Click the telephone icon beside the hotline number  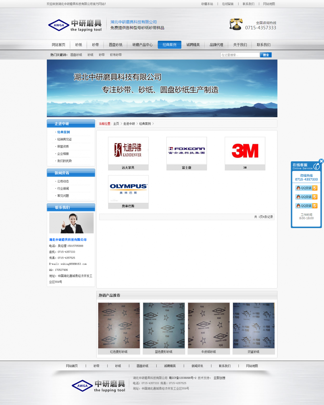point(236,24)
